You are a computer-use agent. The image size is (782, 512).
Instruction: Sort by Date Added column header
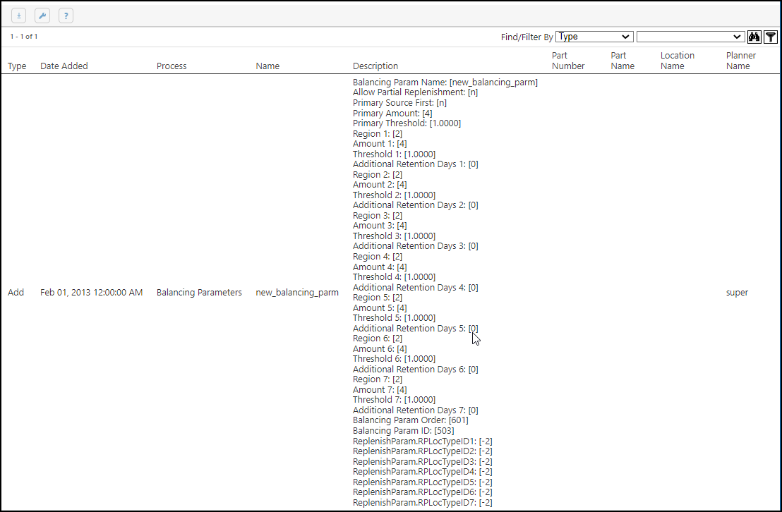[64, 66]
